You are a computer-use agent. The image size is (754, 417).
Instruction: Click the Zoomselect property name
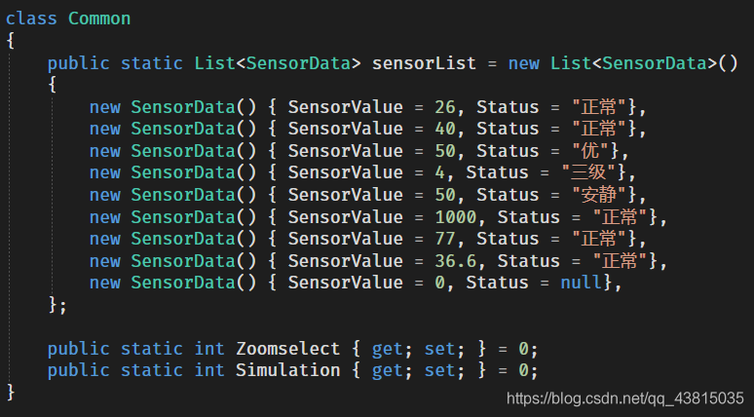click(287, 349)
